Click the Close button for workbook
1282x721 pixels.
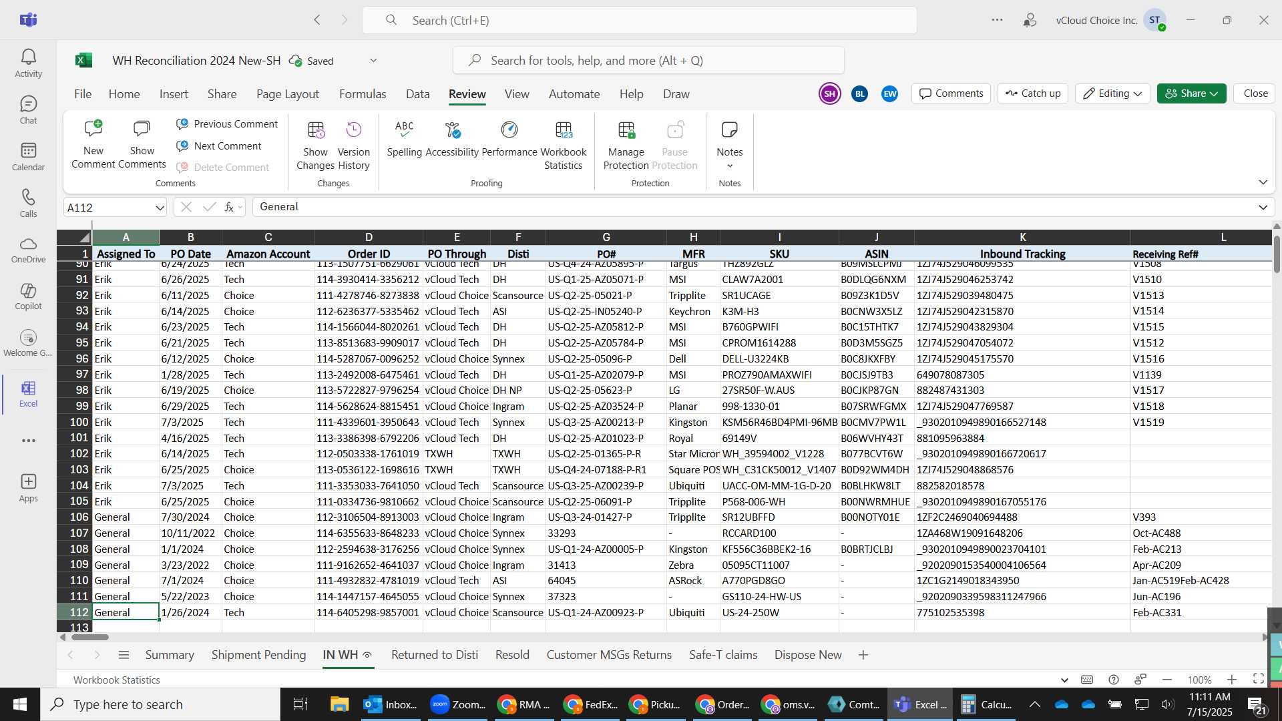[1255, 93]
